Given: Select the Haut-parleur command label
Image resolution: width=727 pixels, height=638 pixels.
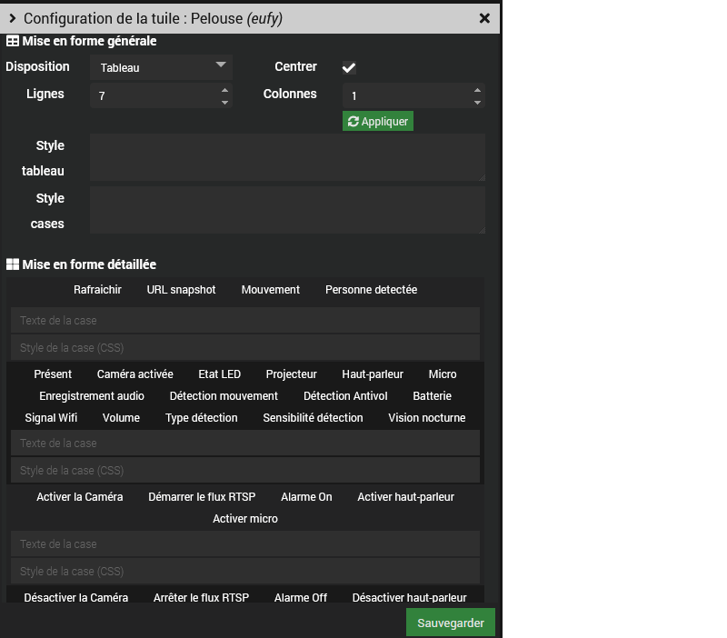Looking at the screenshot, I should [373, 374].
